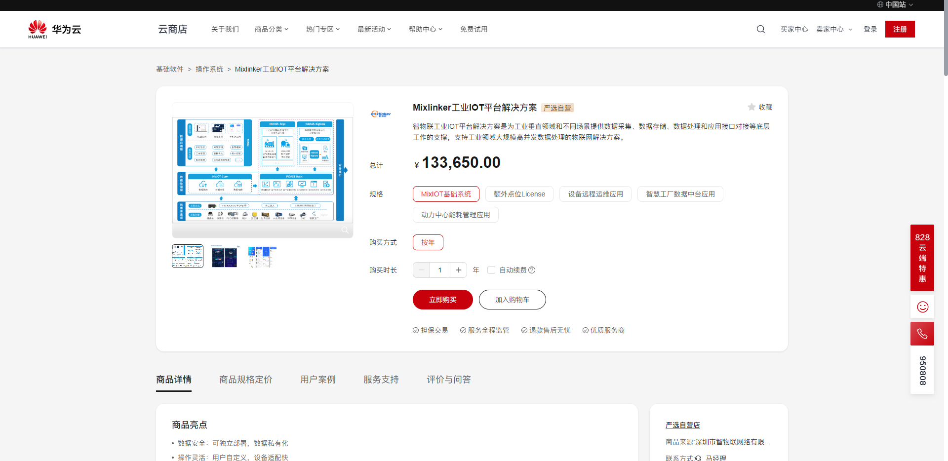This screenshot has width=948, height=461.
Task: Click the main product architecture image
Action: [x=263, y=170]
